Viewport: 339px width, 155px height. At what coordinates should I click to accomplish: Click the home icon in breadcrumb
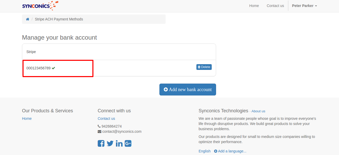[x=28, y=19]
